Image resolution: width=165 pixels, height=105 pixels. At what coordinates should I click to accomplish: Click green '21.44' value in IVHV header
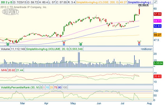[x=20, y=70]
